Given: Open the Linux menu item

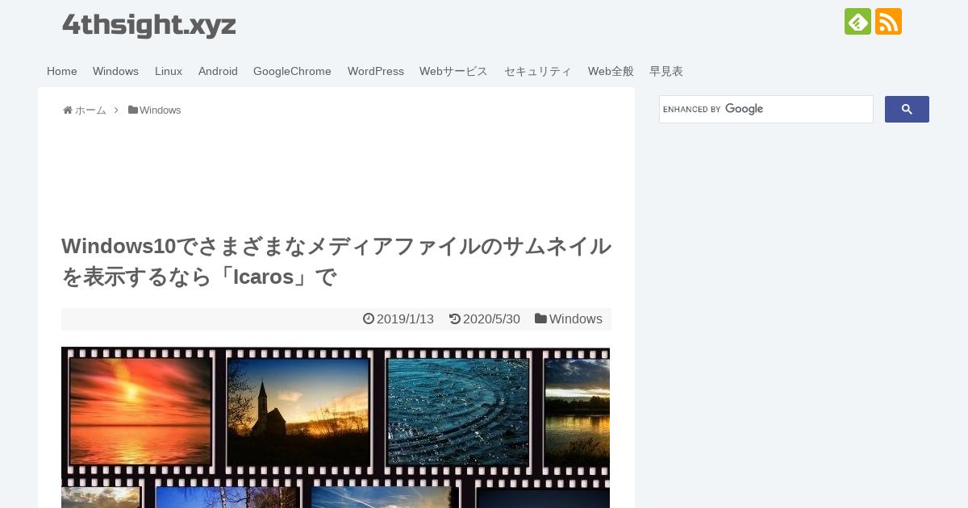Looking at the screenshot, I should 169,71.
